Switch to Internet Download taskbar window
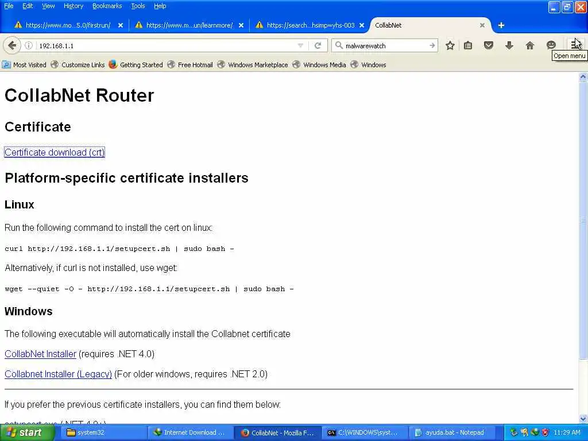The width and height of the screenshot is (588, 441). tap(191, 432)
